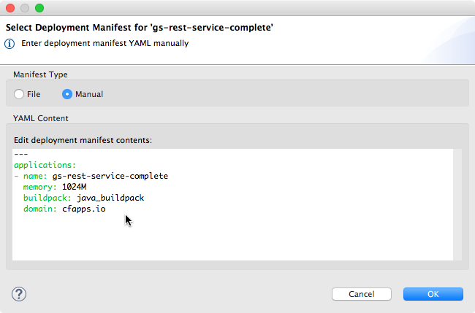Click the red close window button

tap(10, 8)
